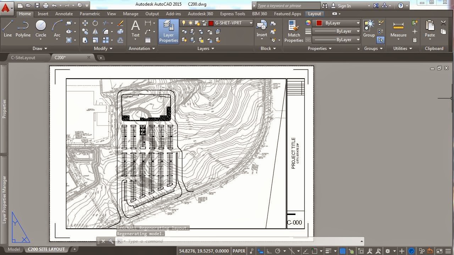
Task: Expand the Layers panel
Action: coord(206,49)
